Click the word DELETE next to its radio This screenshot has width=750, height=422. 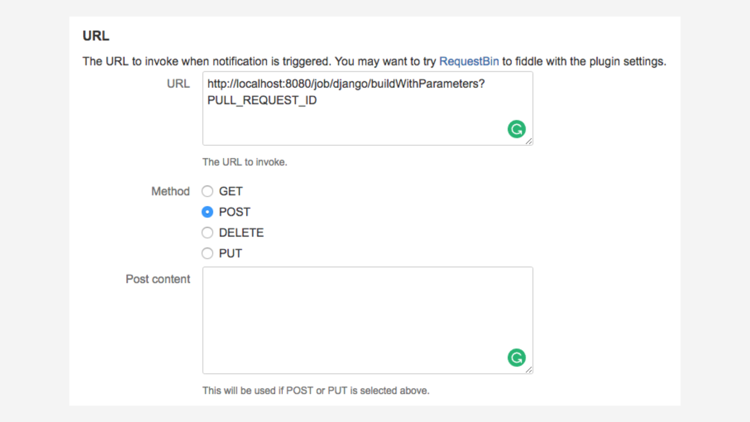tap(241, 233)
